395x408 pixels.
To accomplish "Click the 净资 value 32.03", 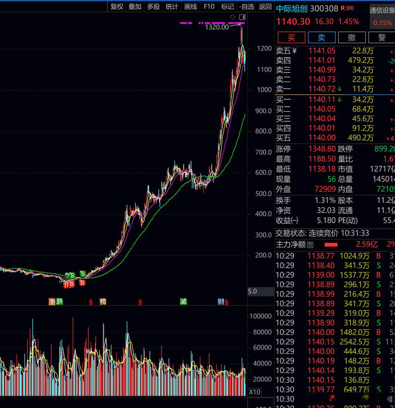I will [326, 210].
